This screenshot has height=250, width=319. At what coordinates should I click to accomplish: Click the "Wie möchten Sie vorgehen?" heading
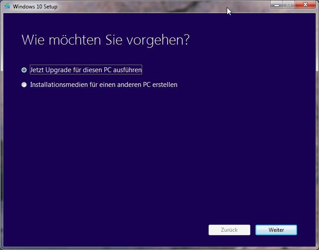(105, 40)
